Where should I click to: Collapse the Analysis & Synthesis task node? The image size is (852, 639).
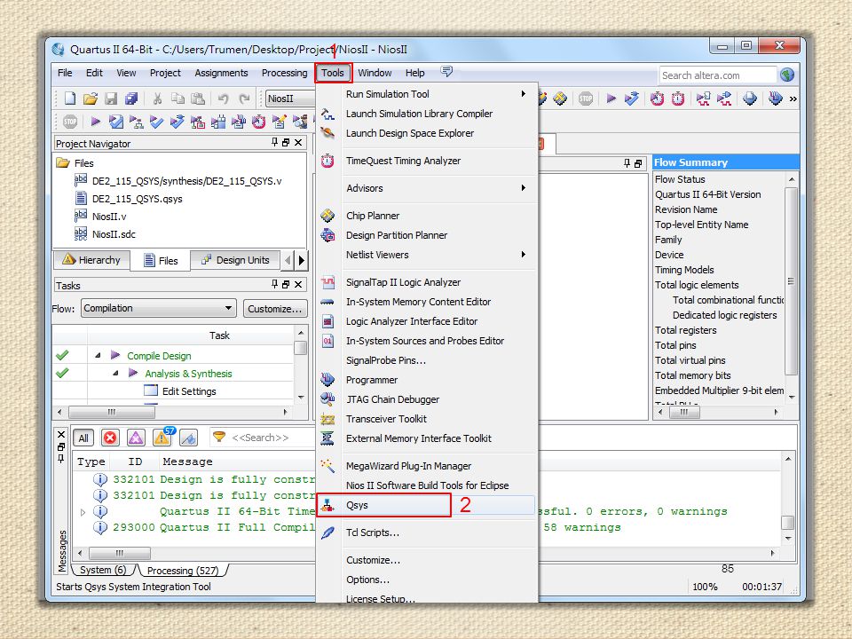(x=115, y=374)
